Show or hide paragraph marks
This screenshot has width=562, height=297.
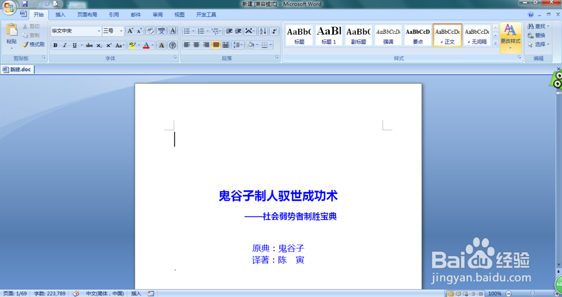tap(274, 31)
